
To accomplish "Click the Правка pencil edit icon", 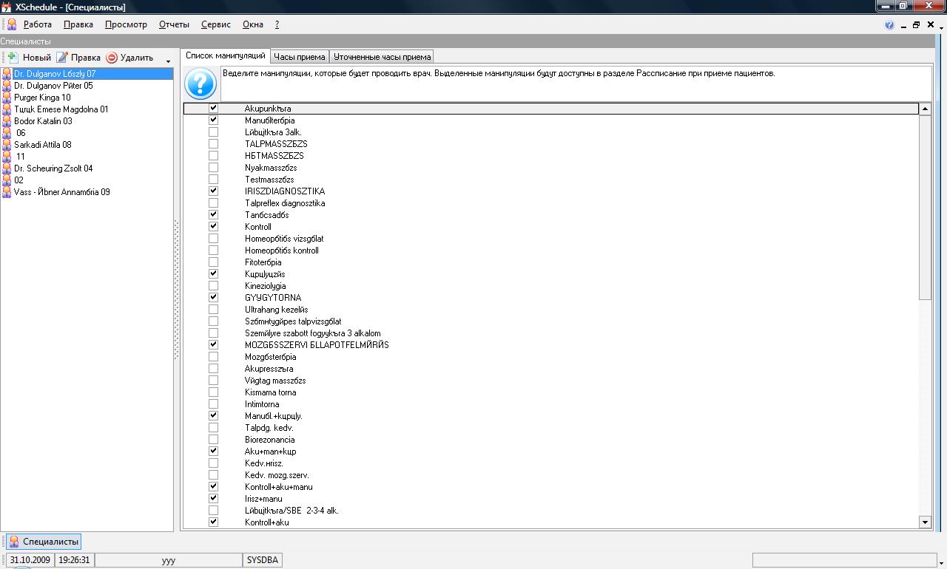I will pos(62,58).
